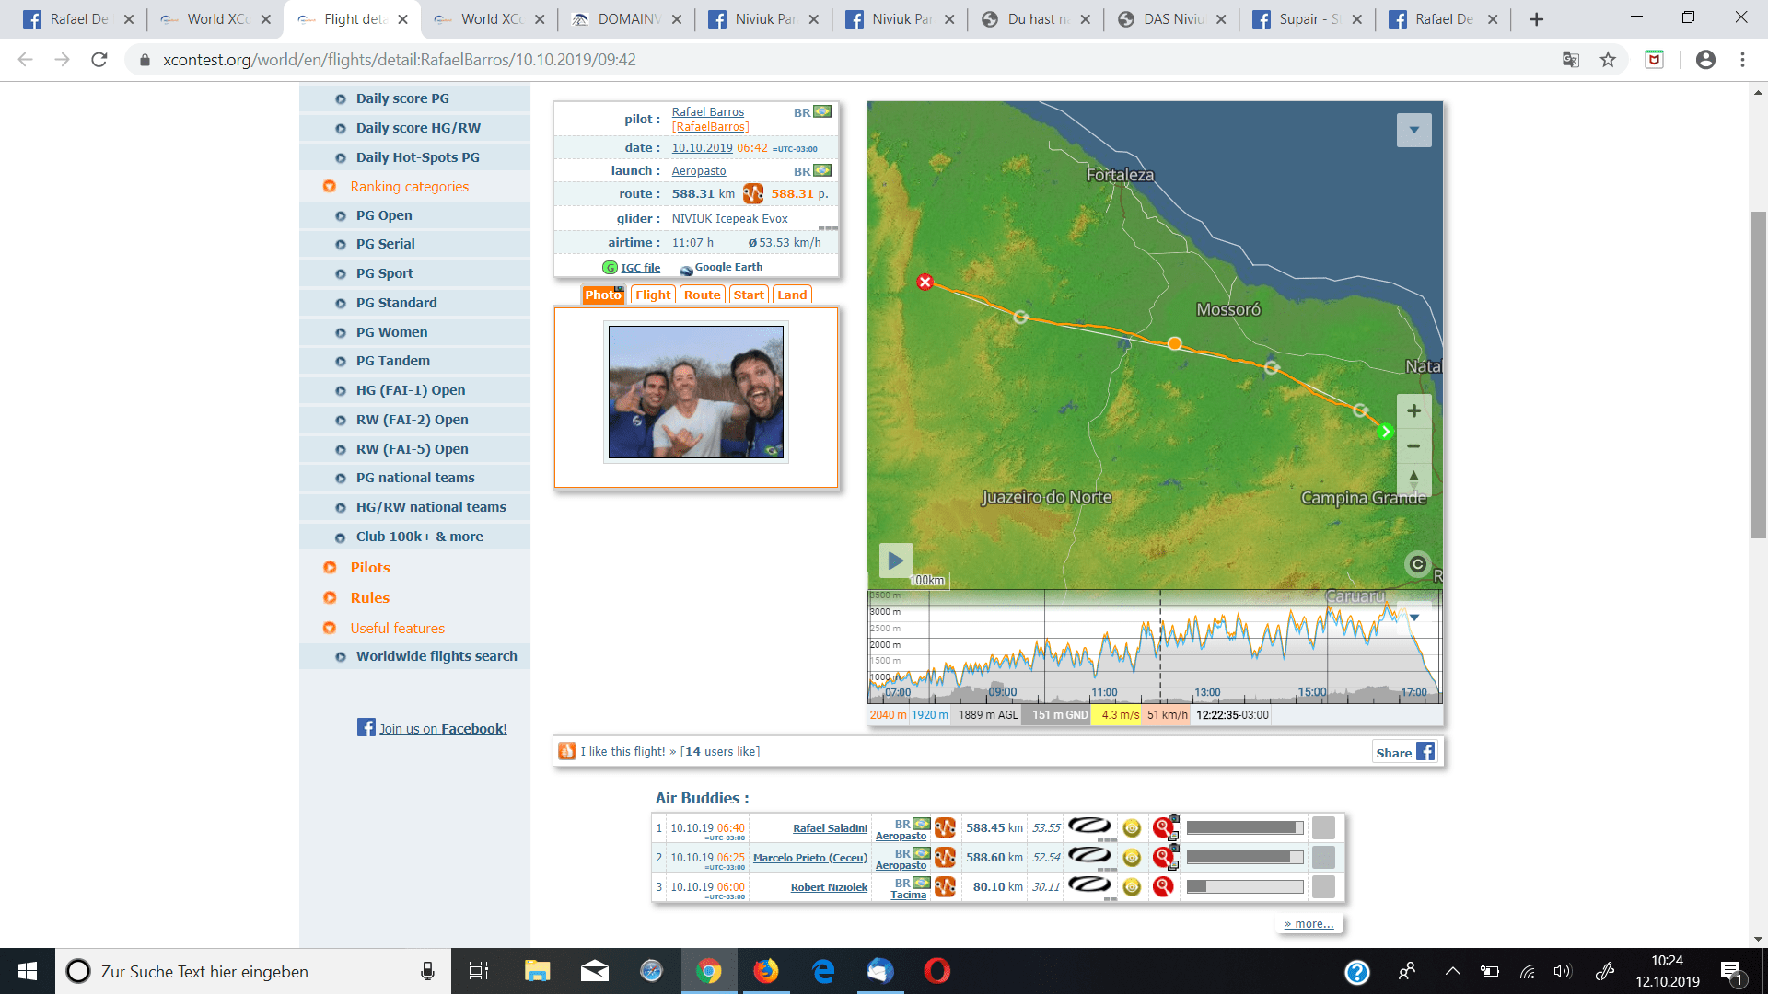Click the orange like-this-flight icon
This screenshot has height=994, width=1768.
(567, 752)
